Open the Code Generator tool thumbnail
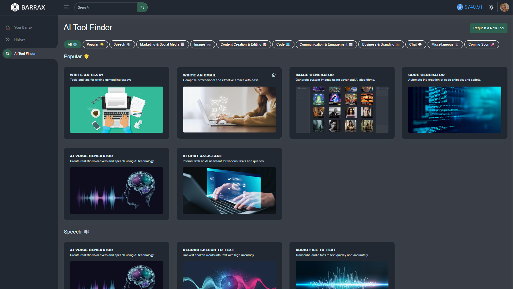 [455, 110]
